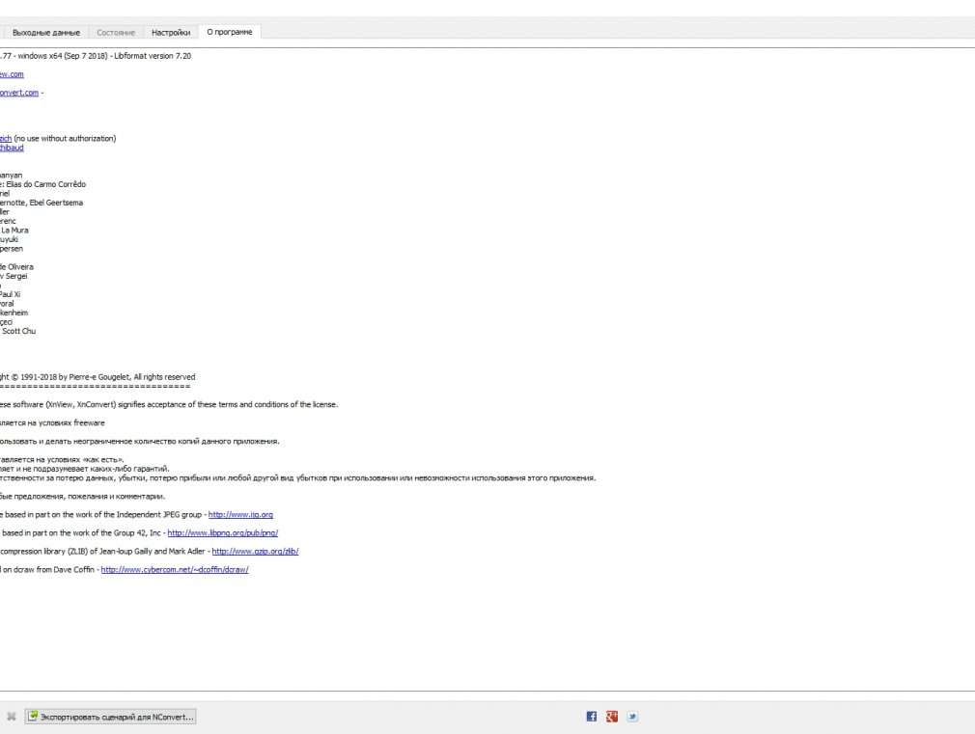The width and height of the screenshot is (975, 734).
Task: Open the link ending in onvert.com
Action: pyautogui.click(x=19, y=93)
